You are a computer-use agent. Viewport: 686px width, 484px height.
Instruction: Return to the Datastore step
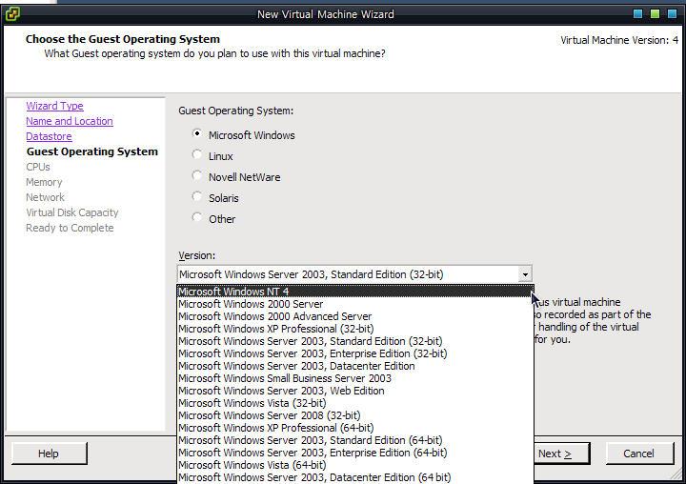coord(49,136)
